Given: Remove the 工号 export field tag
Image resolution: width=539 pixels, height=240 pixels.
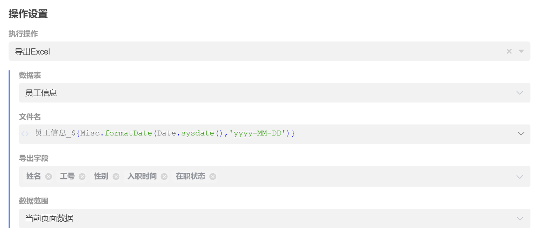Looking at the screenshot, I should (82, 177).
